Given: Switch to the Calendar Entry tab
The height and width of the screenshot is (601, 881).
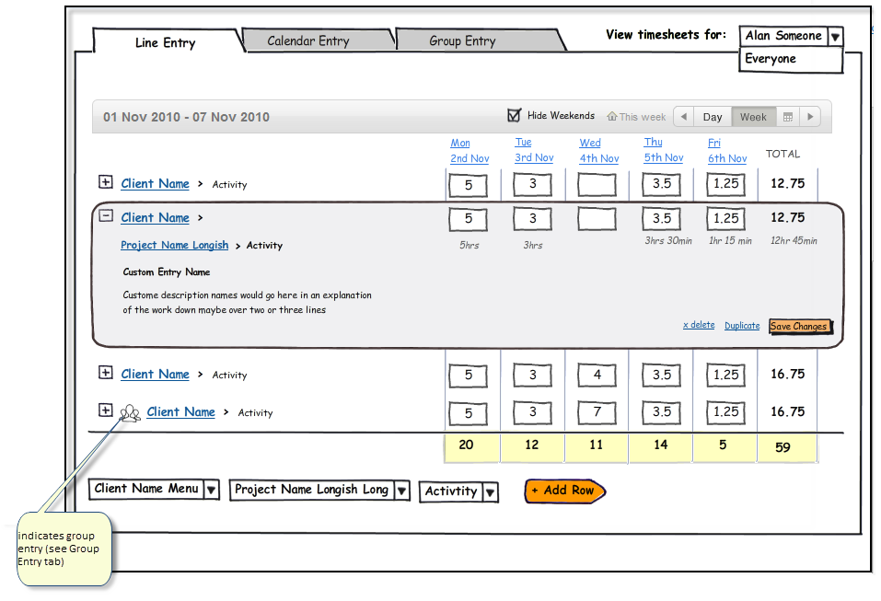Looking at the screenshot, I should click(x=307, y=40).
